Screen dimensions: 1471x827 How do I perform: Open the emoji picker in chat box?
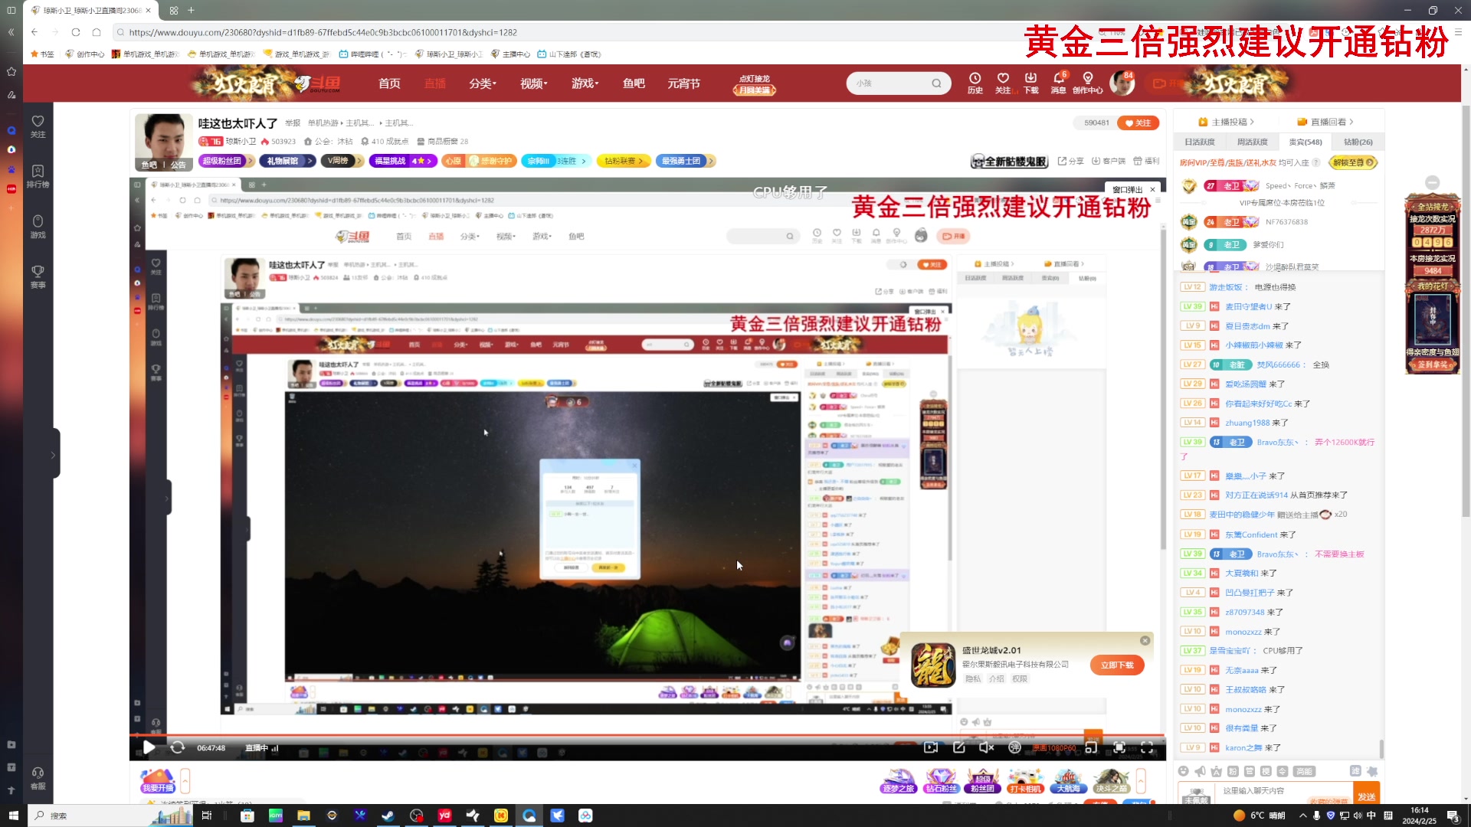tap(1182, 771)
